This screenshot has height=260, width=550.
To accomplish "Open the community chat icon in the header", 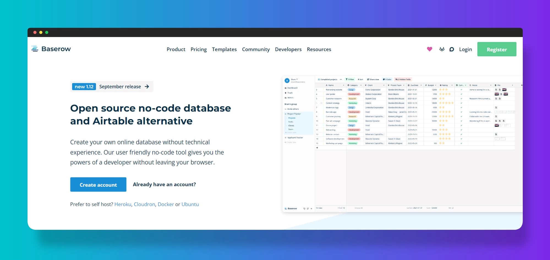I will coord(452,49).
